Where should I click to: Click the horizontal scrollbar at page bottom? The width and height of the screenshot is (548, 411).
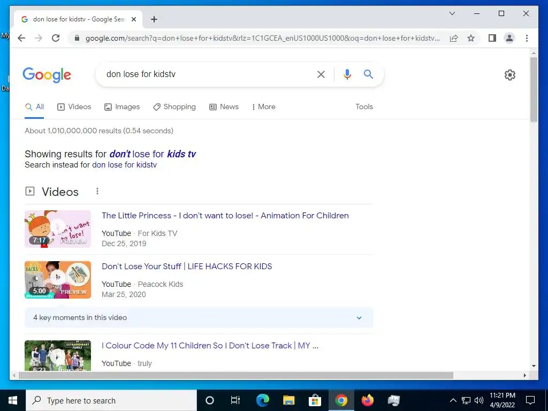coord(236,375)
